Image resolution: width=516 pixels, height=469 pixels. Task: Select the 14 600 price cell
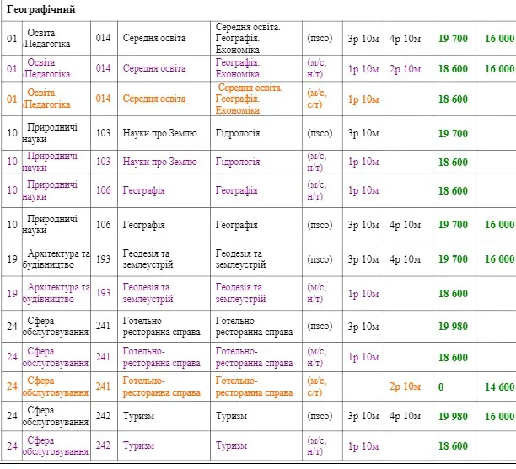pyautogui.click(x=497, y=386)
